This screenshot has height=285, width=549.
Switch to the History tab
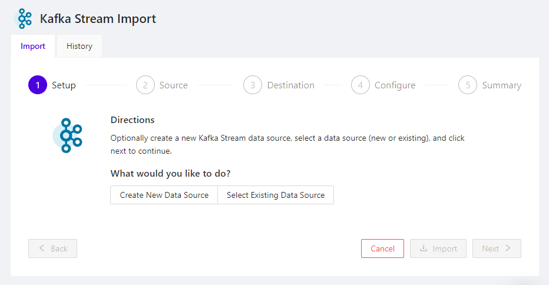click(79, 46)
